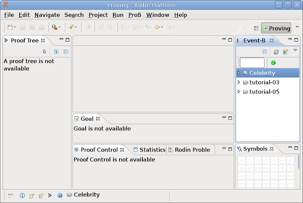Expand the tutorial-03 project node
This screenshot has width=303, height=203.
click(239, 82)
